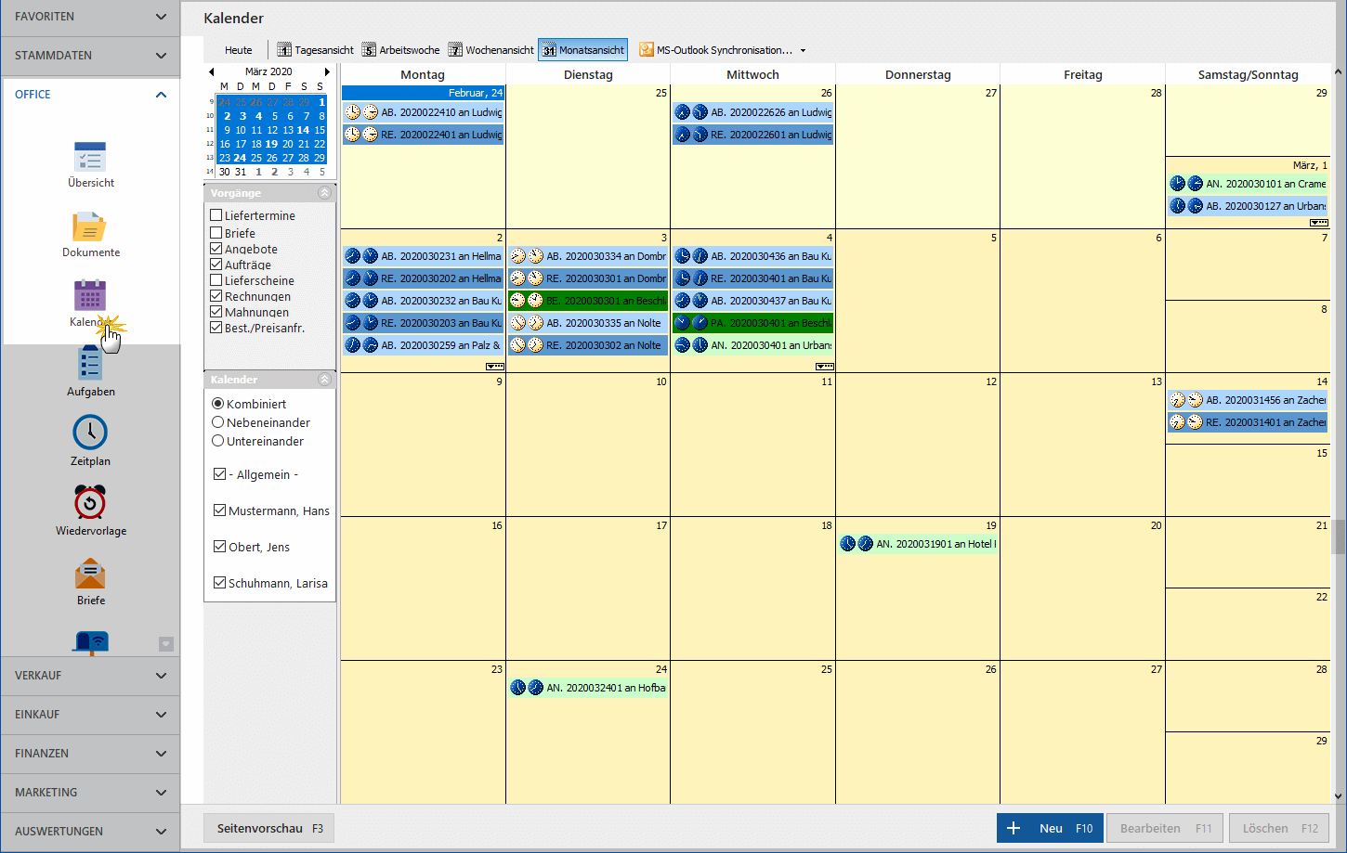Collapse the Vorgänge panel
Screen dimensions: 1347x853
tap(324, 193)
